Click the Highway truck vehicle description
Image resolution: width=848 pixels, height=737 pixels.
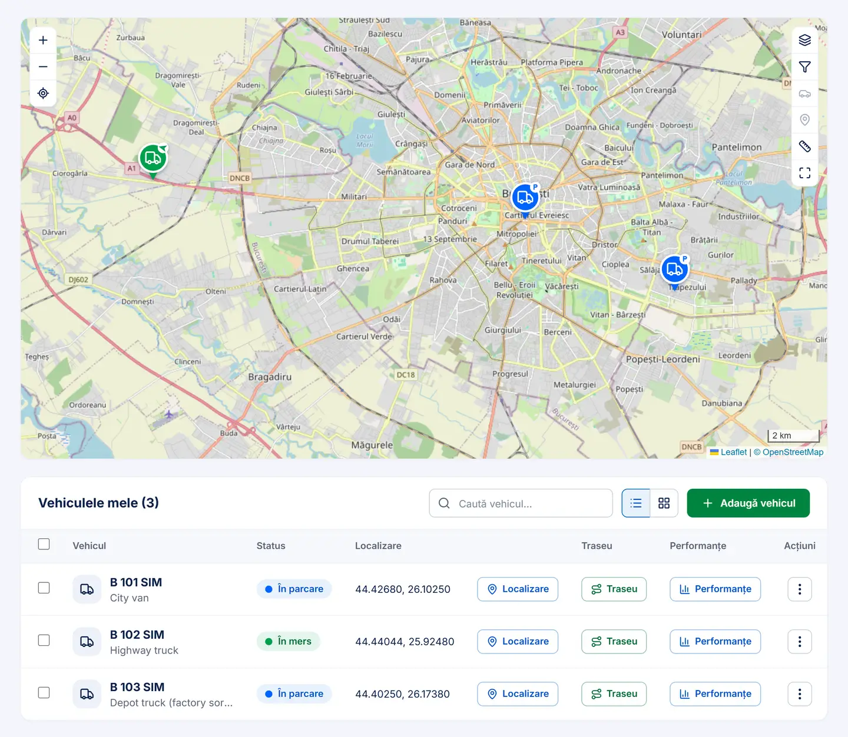tap(144, 651)
